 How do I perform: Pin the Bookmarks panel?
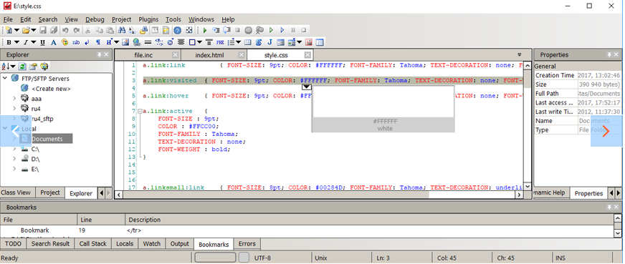pos(609,207)
